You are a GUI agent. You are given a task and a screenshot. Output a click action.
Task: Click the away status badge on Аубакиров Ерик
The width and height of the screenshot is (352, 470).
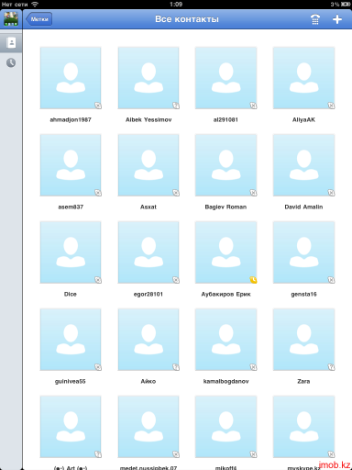pos(253,280)
